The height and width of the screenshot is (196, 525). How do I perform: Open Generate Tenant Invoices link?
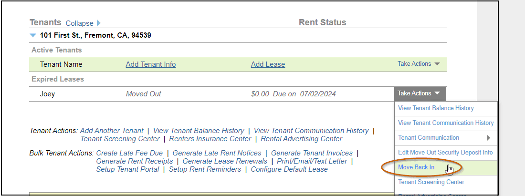click(x=312, y=153)
